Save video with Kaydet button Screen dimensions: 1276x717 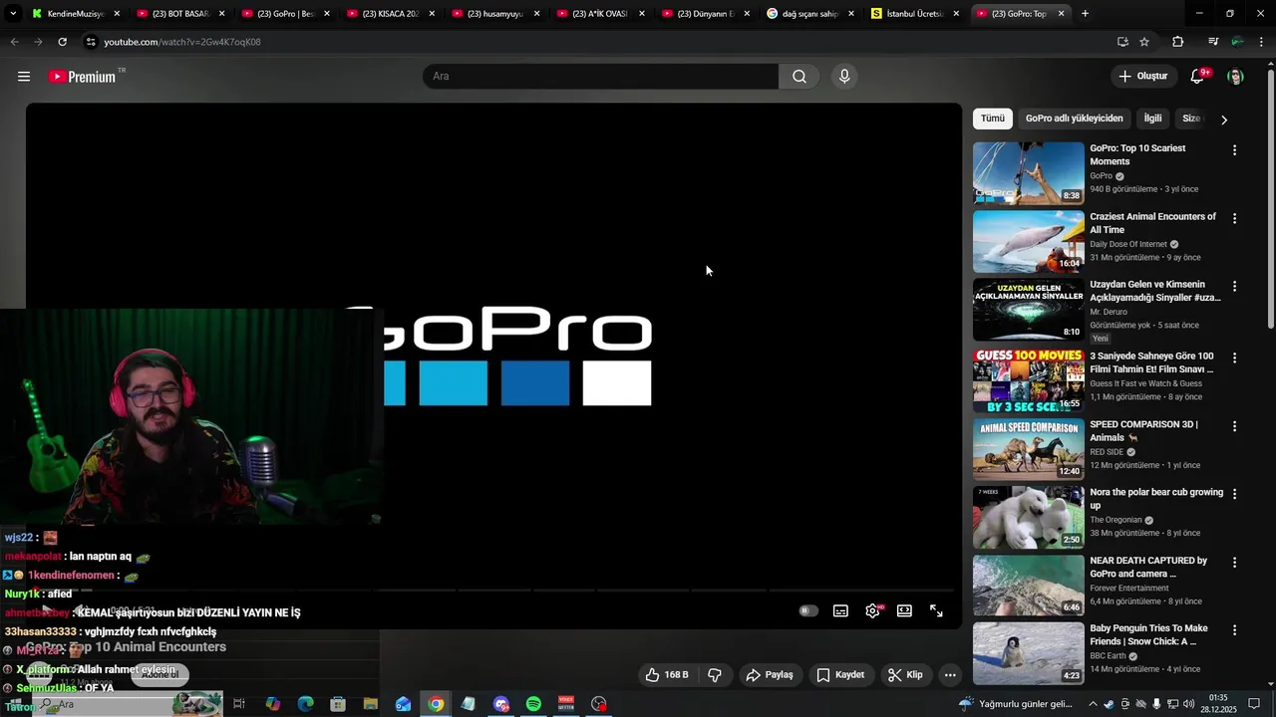pyautogui.click(x=840, y=675)
